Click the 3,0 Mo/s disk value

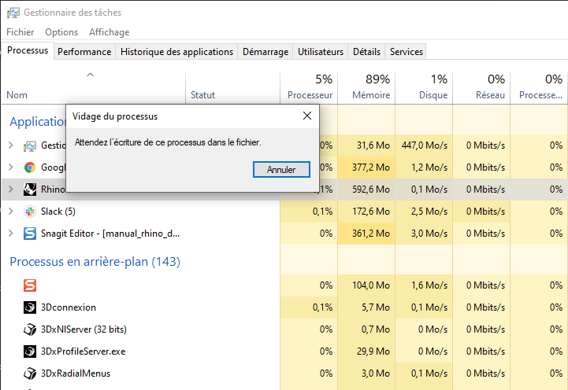(x=429, y=234)
